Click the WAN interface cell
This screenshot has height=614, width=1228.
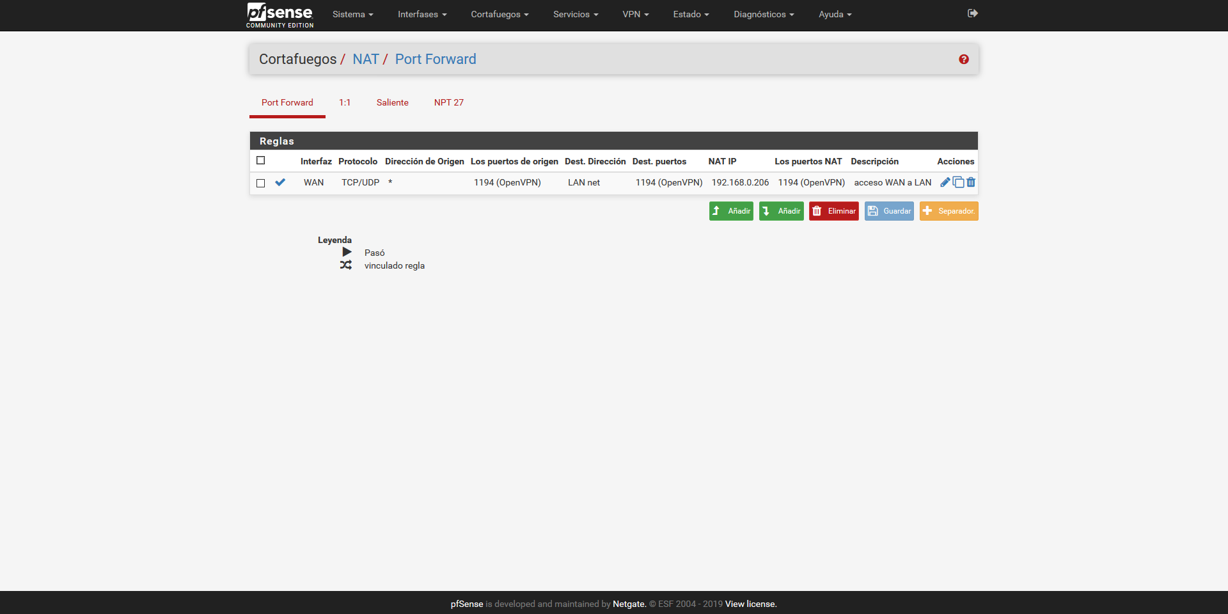coord(313,182)
